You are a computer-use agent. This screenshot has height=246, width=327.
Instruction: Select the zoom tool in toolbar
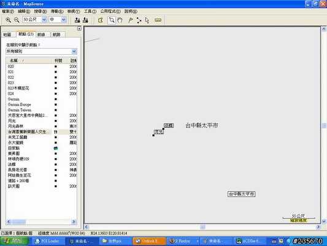[112, 20]
